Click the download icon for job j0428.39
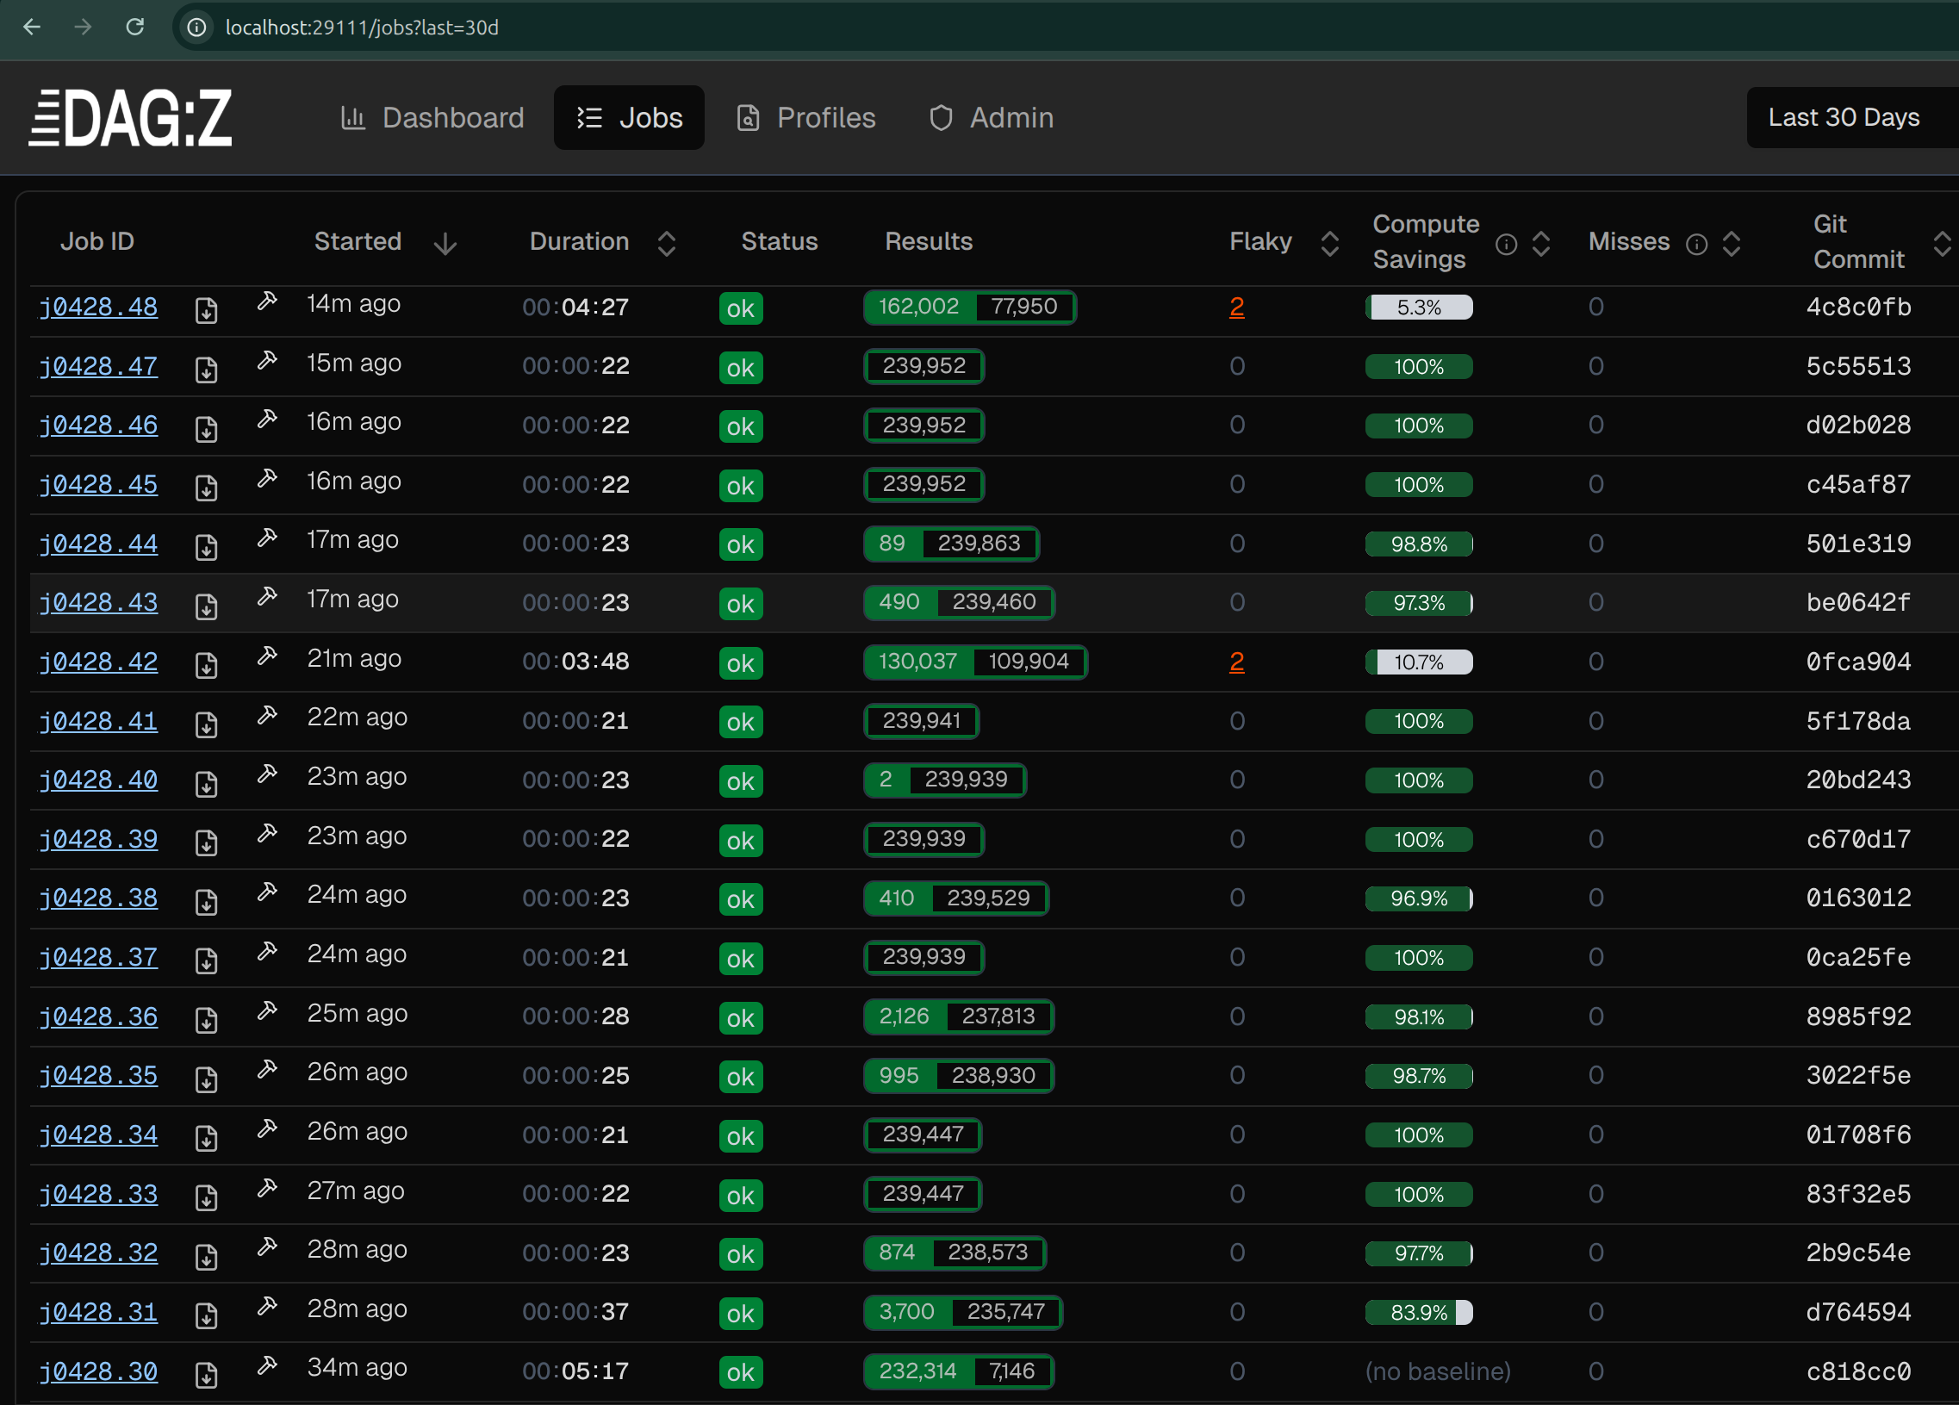The width and height of the screenshot is (1959, 1405). (x=206, y=842)
